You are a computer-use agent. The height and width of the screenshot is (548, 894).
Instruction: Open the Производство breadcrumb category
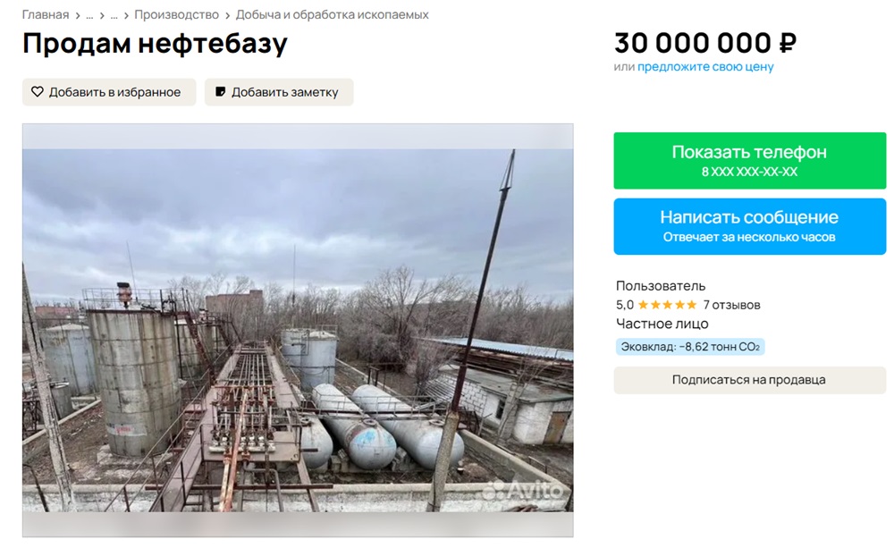pos(176,15)
